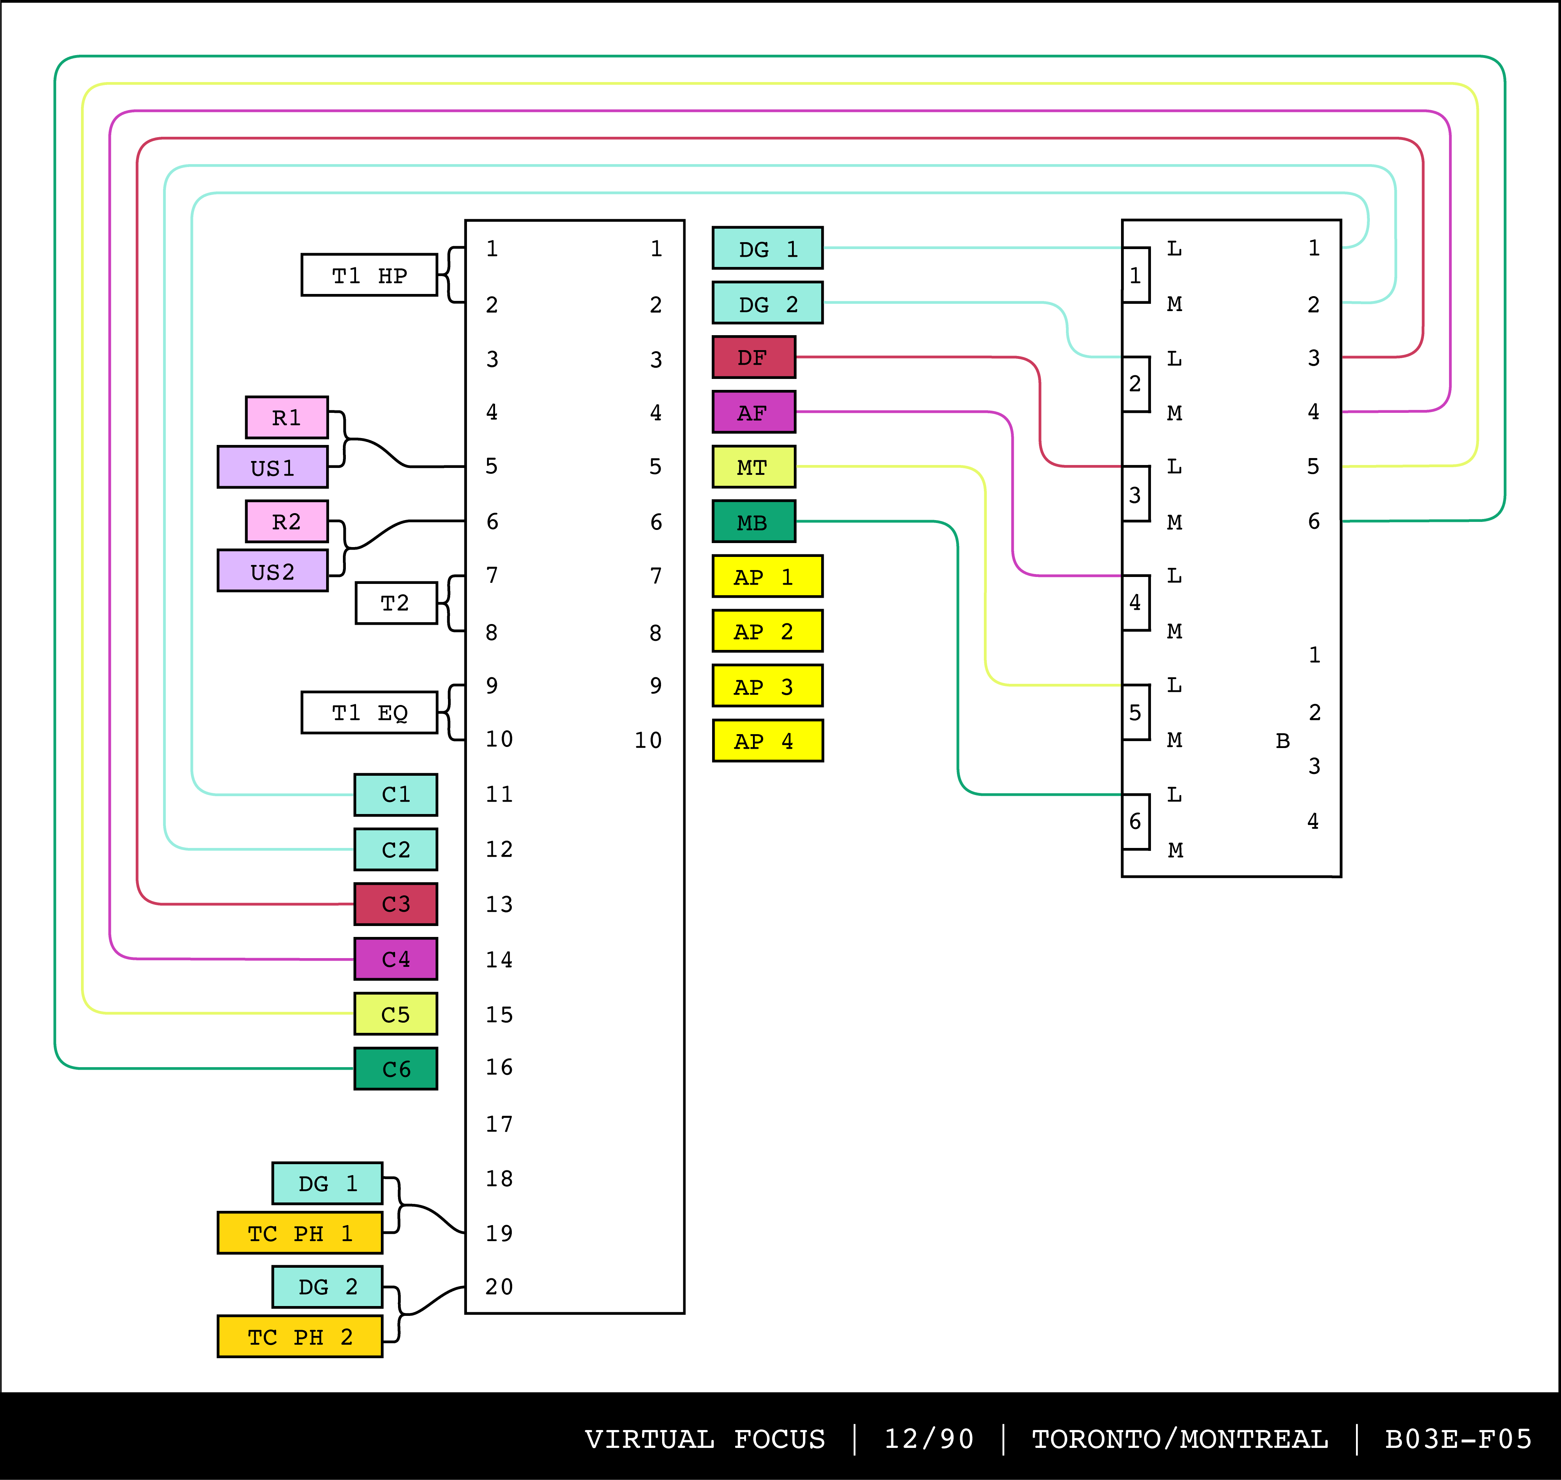Click the TC PH 2 orange box

click(300, 1337)
